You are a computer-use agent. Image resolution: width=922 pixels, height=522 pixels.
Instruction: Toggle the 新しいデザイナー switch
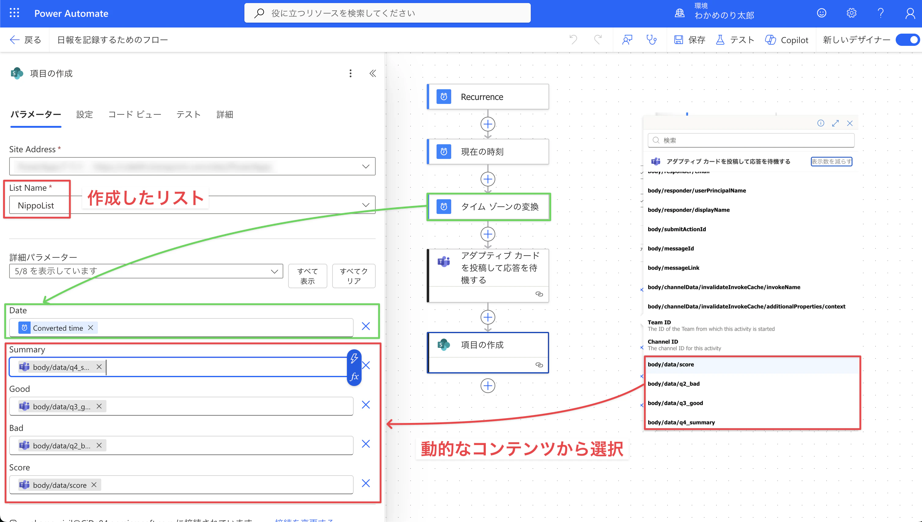pyautogui.click(x=908, y=40)
